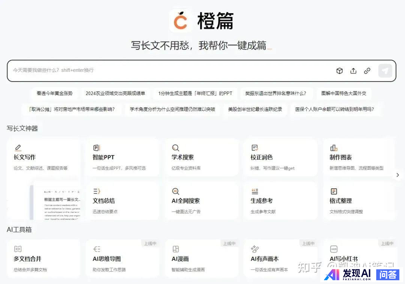Open the 文档总结 tool card
This screenshot has height=284, width=405.
(x=122, y=201)
